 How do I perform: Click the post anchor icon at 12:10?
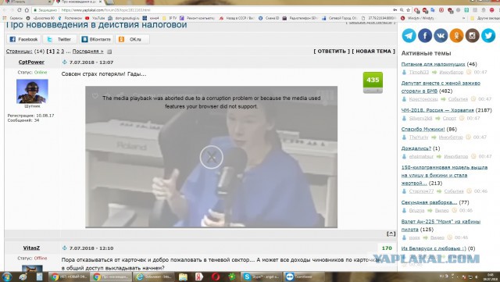point(64,248)
